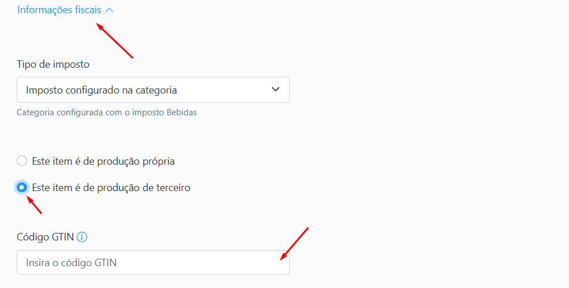Viewport: 569px width, 288px height.
Task: Collapse section using the Informações fiscais chevron
Action: [109, 10]
